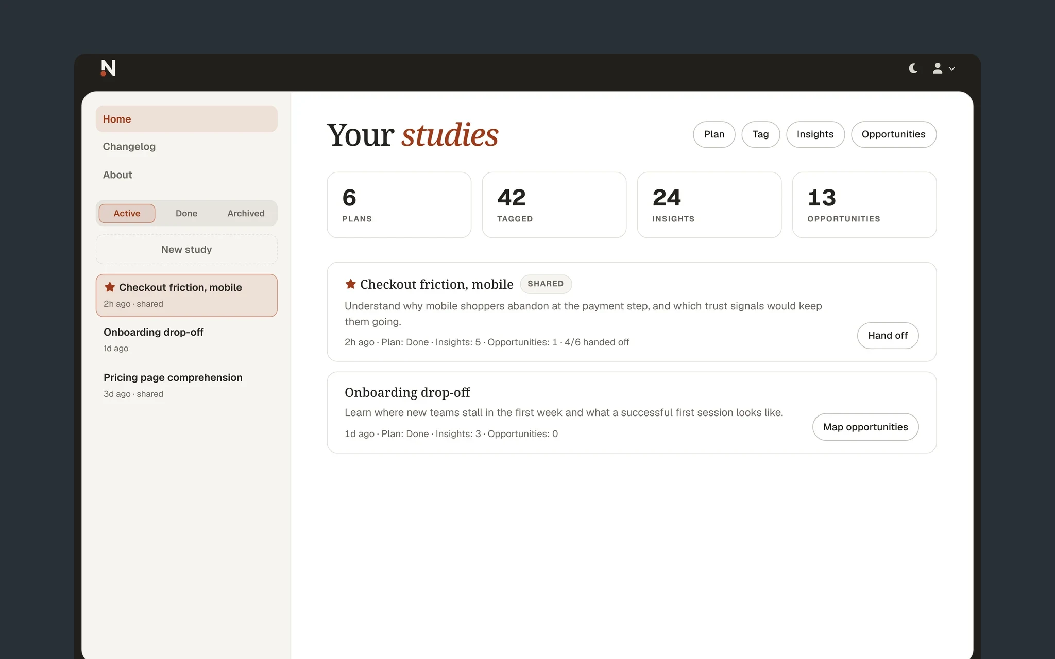Click 'Insights: 3' in the Onboarding card
Image resolution: width=1055 pixels, height=659 pixels.
pyautogui.click(x=458, y=434)
